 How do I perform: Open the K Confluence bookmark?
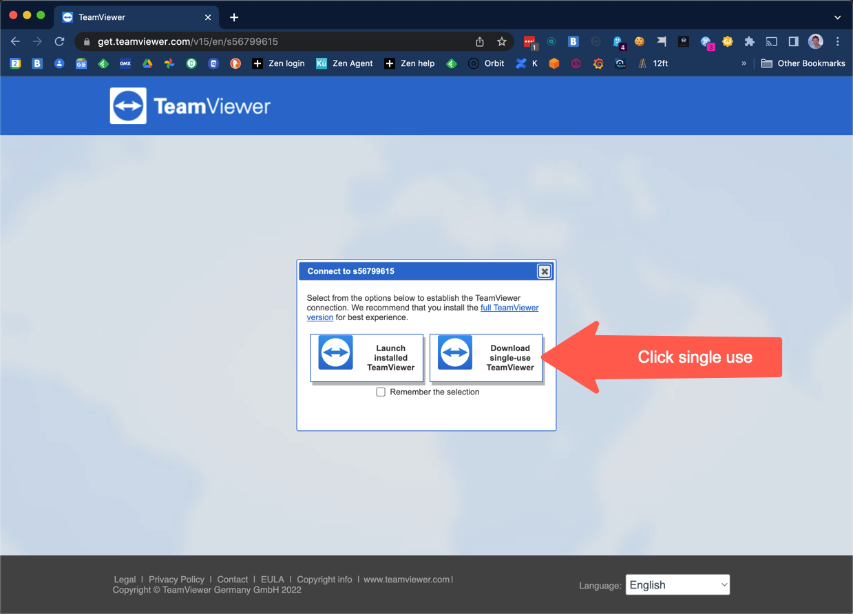click(x=527, y=63)
